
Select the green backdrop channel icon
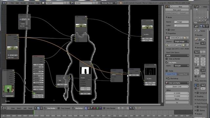tap(98, 108)
